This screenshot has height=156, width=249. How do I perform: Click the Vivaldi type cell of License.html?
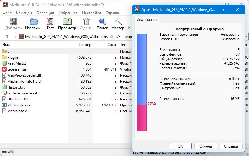126,69
